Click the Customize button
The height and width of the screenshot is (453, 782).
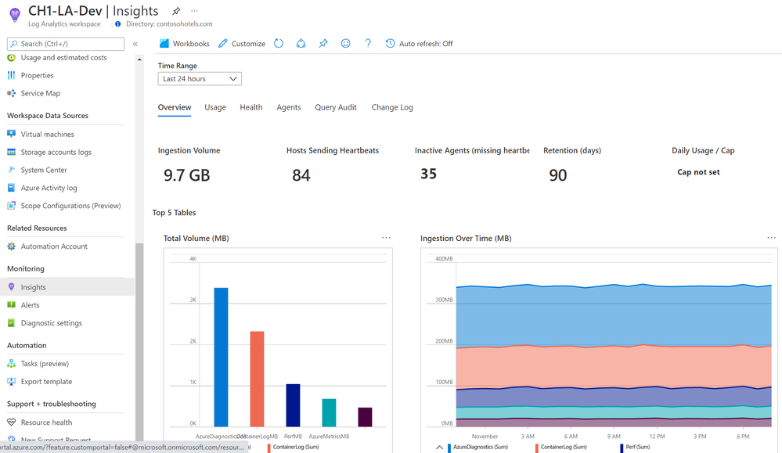(242, 44)
